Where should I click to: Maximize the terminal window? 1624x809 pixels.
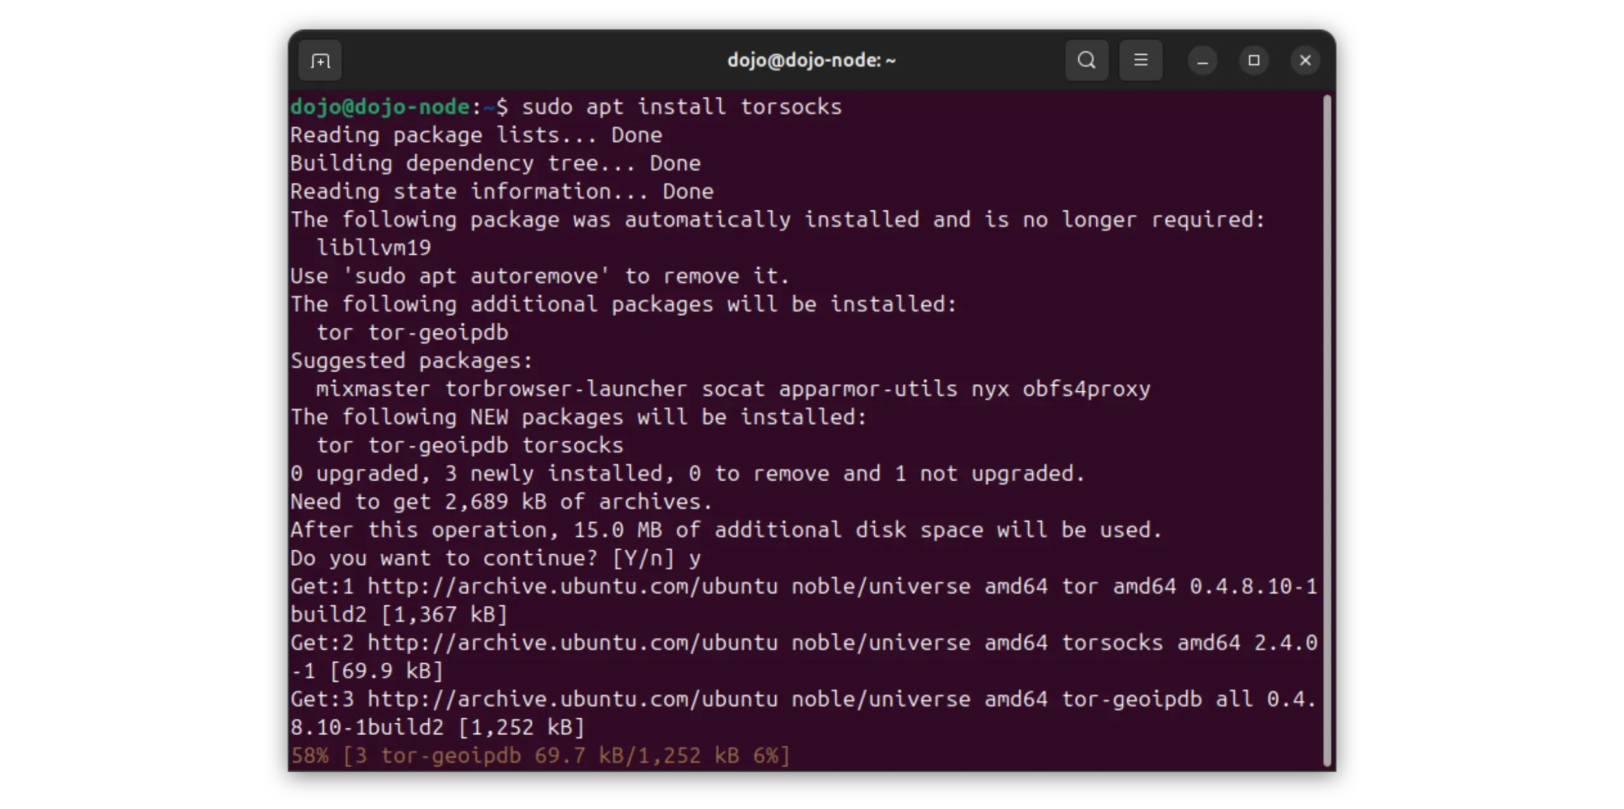(1254, 61)
